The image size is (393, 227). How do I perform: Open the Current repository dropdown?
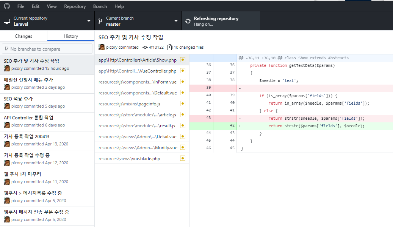tap(89, 20)
